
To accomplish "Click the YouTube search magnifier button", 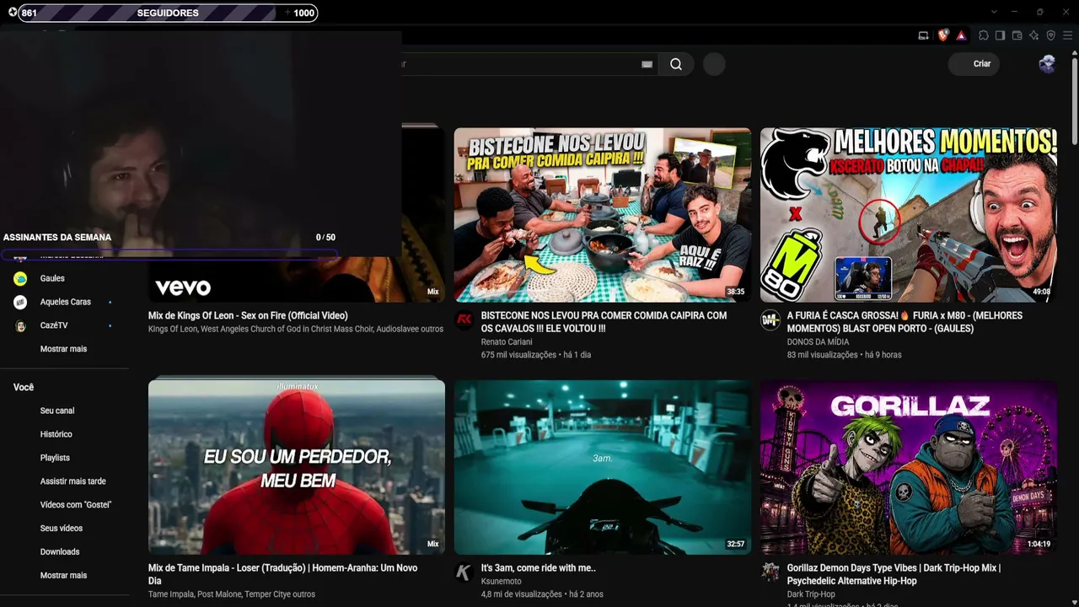I will (x=676, y=64).
